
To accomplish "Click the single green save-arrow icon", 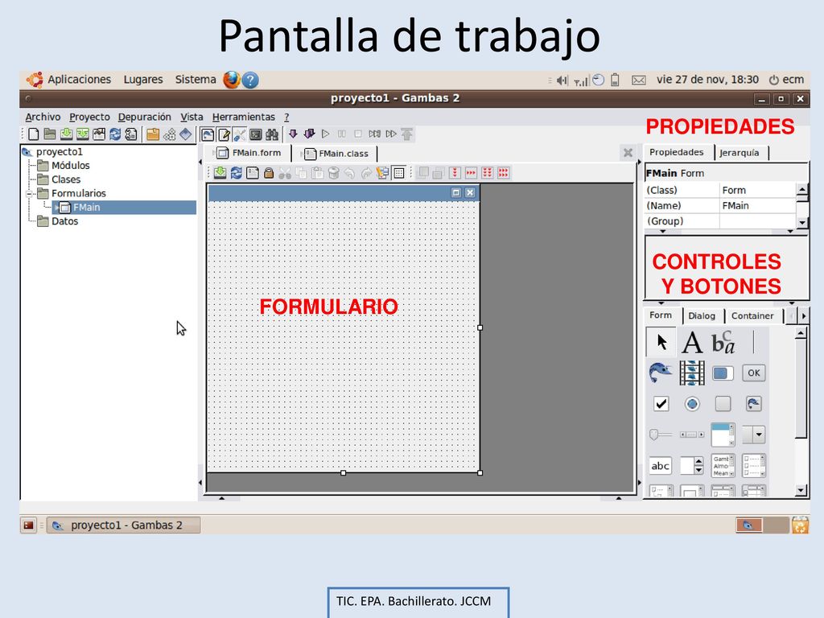I will click(x=66, y=134).
